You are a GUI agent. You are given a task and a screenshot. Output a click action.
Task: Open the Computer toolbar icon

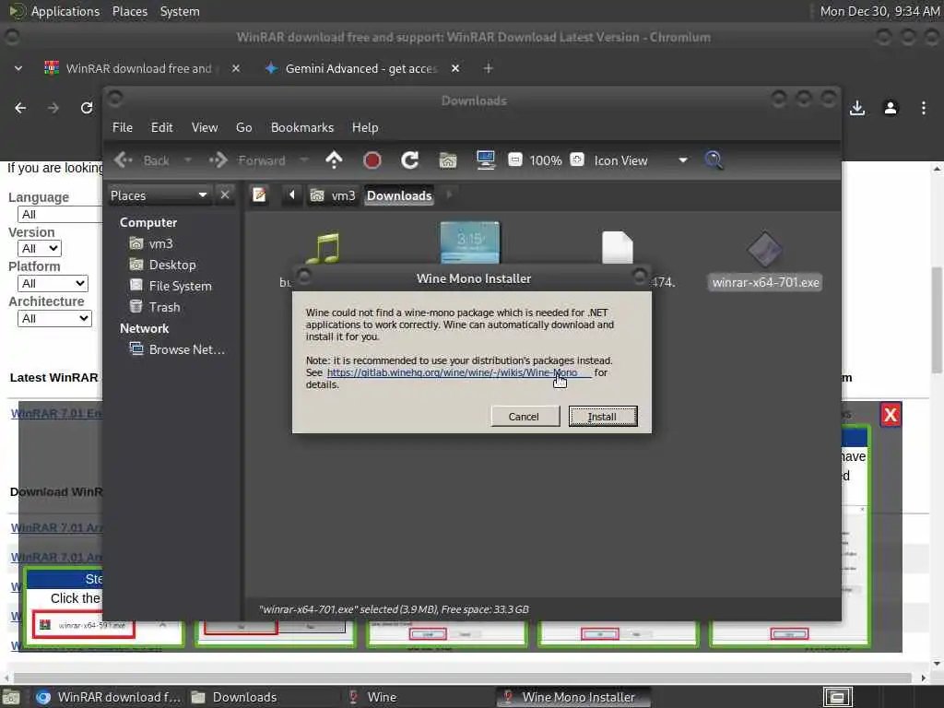tap(485, 160)
